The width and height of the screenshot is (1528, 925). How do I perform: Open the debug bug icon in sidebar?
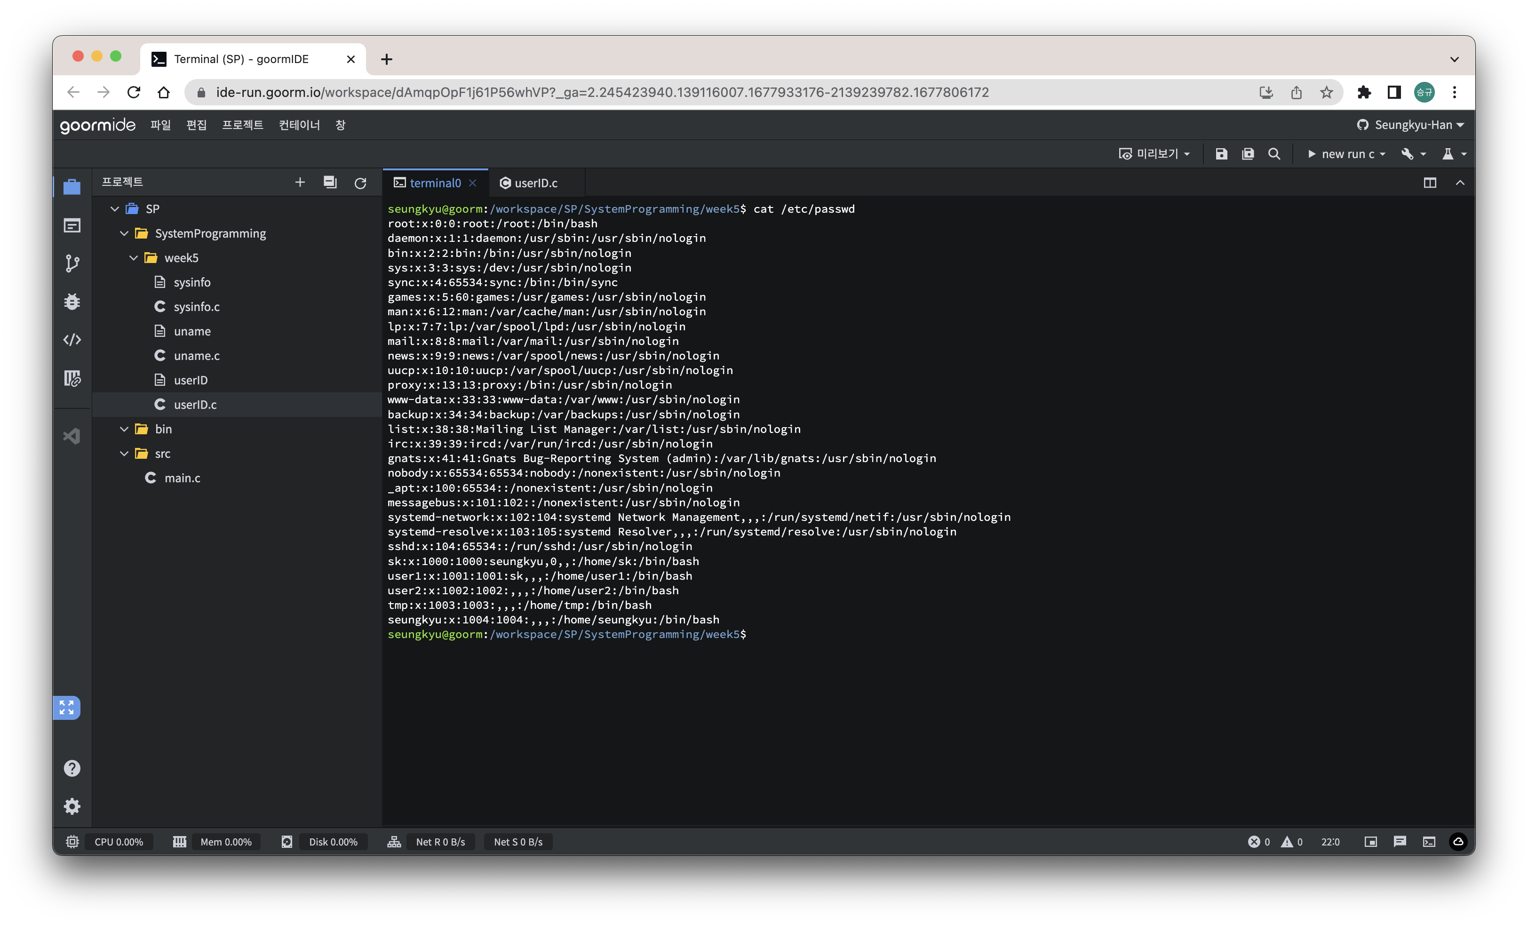pyautogui.click(x=72, y=302)
